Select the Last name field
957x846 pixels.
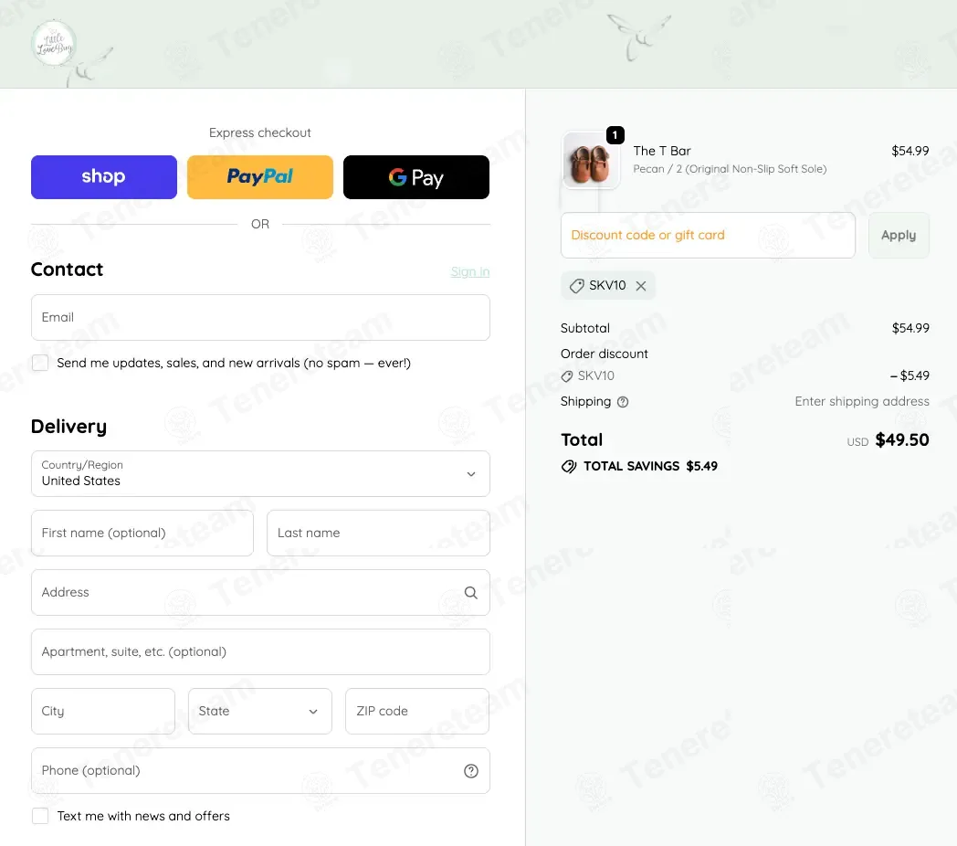click(378, 534)
